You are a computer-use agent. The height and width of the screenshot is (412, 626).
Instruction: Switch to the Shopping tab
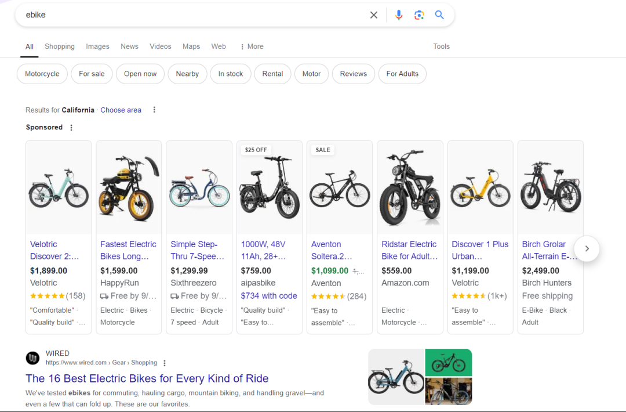60,46
